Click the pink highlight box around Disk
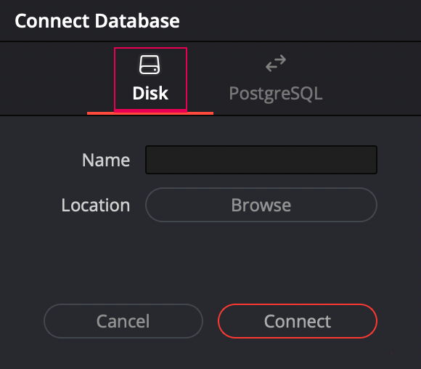The height and width of the screenshot is (369, 421). [x=150, y=79]
